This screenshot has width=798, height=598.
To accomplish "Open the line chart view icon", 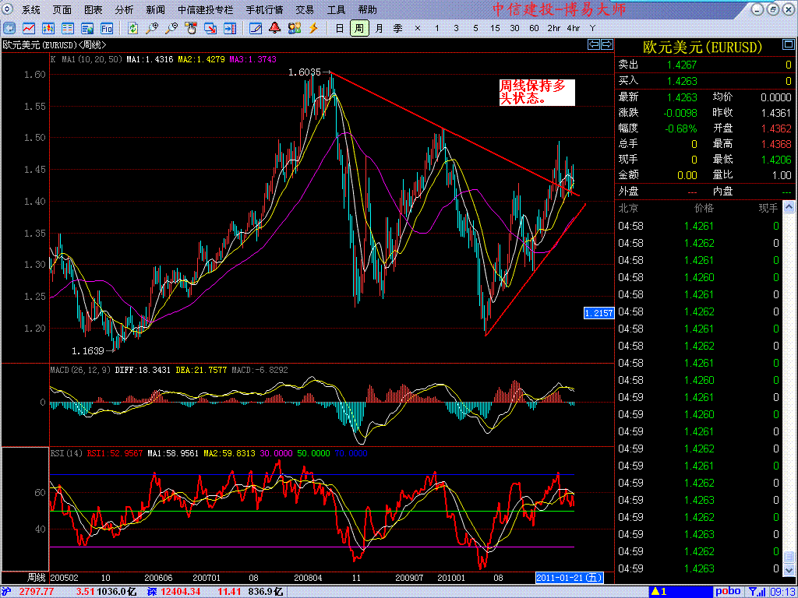I will pyautogui.click(x=29, y=28).
